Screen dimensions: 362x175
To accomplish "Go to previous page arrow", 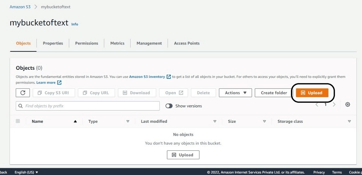I will click(317, 105).
